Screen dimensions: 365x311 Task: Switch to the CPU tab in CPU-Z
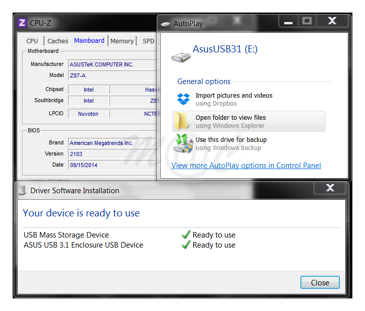pyautogui.click(x=32, y=41)
